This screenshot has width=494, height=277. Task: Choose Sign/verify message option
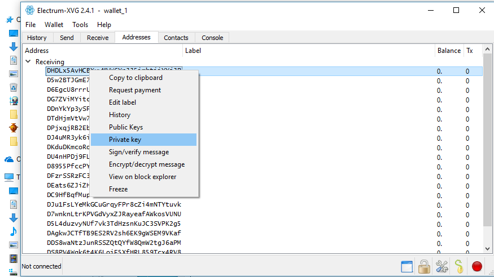tap(143, 152)
